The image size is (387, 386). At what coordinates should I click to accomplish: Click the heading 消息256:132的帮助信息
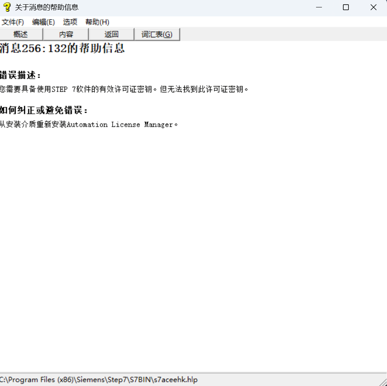pos(62,48)
